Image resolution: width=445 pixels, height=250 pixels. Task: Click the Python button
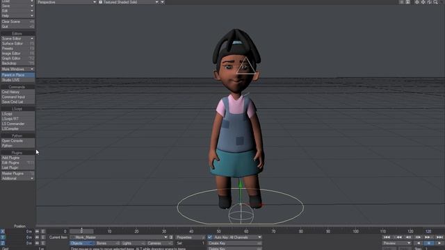point(17,146)
